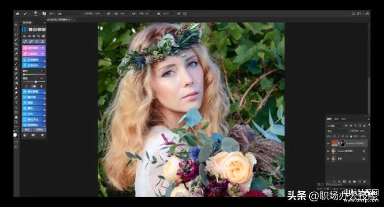Click the second pink plugin button
Viewport: 384px width, 207px height.
click(x=34, y=54)
